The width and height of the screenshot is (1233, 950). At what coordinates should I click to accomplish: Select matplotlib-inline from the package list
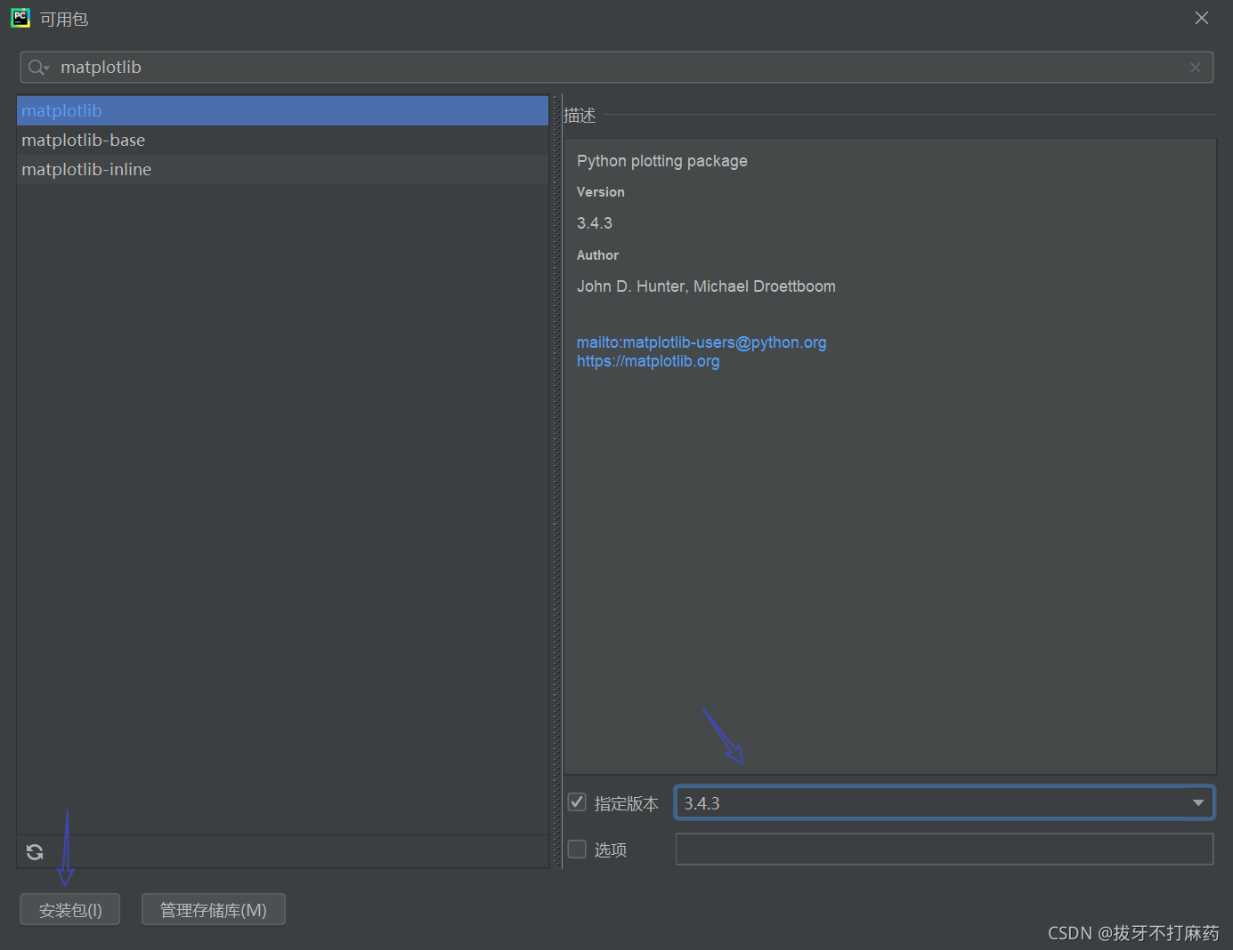point(86,169)
